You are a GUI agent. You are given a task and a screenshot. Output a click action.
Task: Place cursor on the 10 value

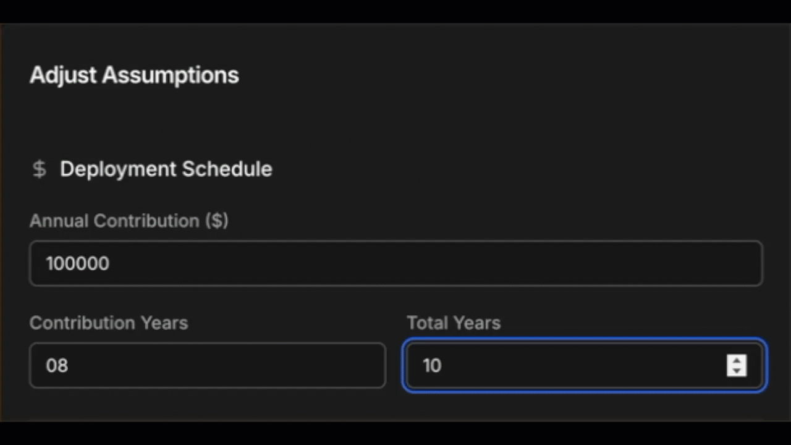click(432, 365)
